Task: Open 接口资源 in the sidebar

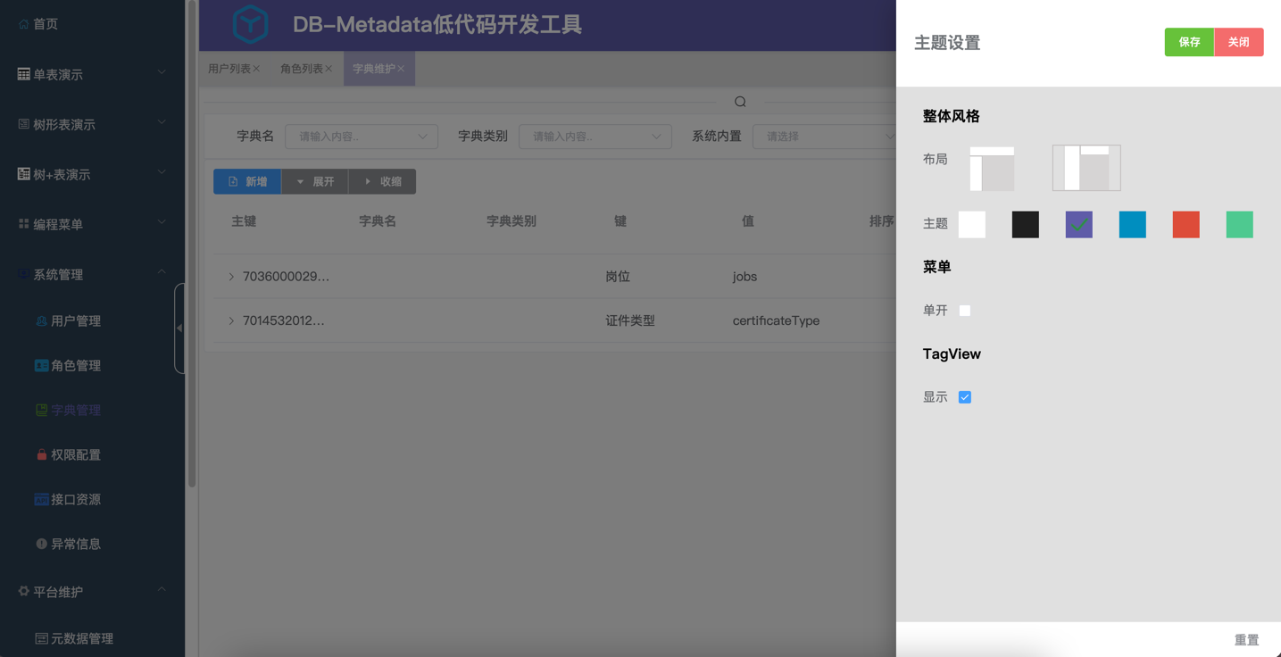Action: (75, 500)
